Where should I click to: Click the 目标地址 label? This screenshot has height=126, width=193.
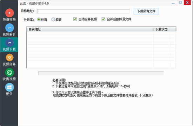pyautogui.click(x=28, y=11)
